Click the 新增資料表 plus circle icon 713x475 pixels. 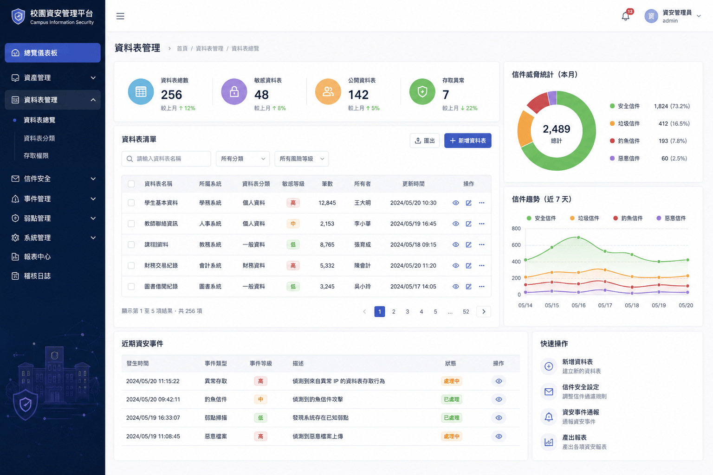(549, 366)
